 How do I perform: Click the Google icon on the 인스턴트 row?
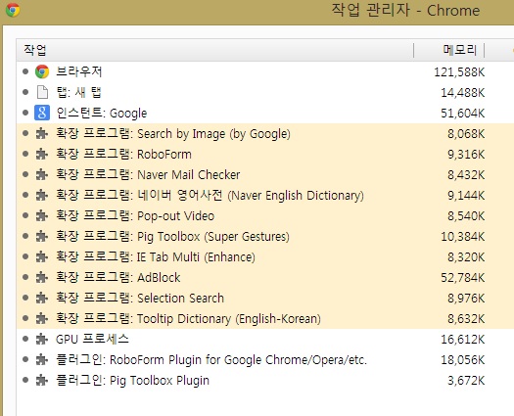(x=42, y=114)
